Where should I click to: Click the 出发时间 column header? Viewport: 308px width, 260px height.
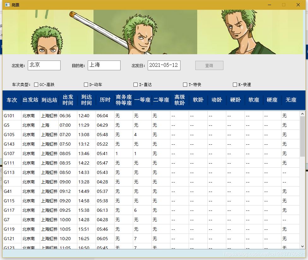(68, 100)
